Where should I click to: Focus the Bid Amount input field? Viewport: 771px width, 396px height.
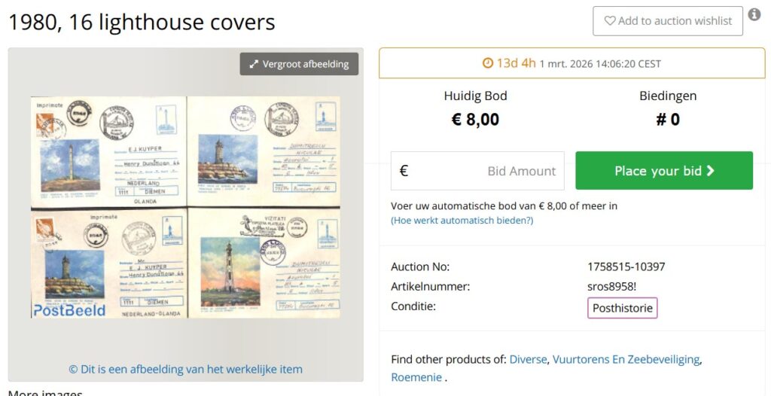pos(489,171)
